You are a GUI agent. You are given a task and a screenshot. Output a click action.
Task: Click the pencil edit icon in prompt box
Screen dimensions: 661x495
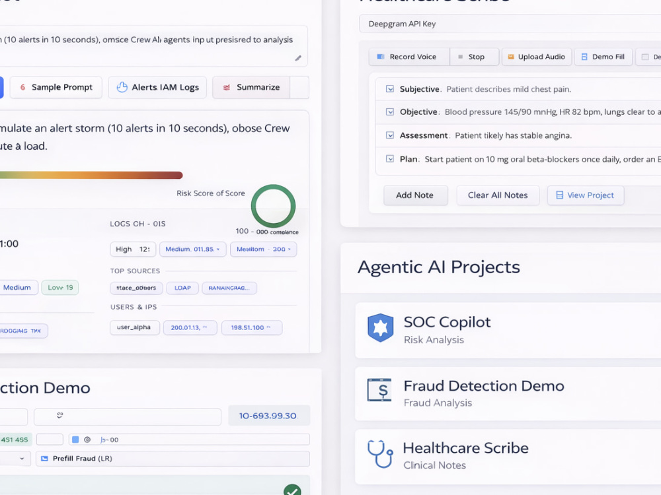(298, 58)
